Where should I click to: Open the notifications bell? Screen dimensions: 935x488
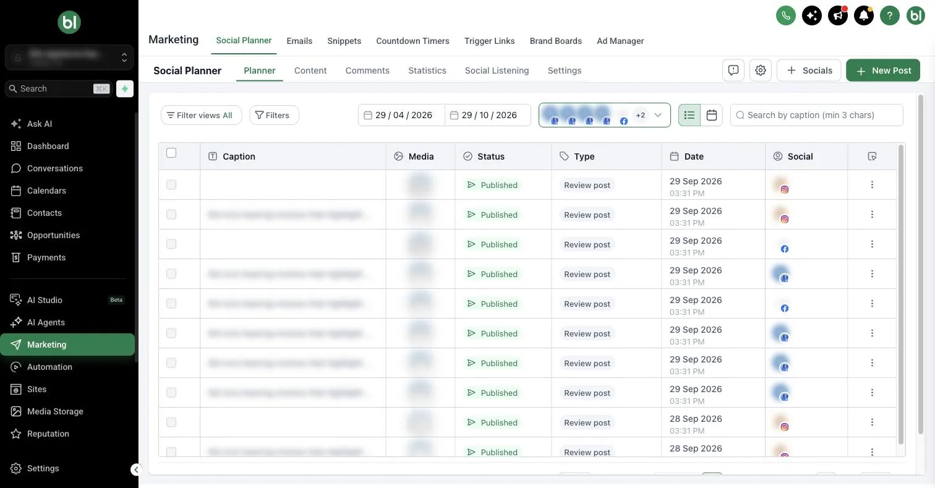(x=864, y=15)
